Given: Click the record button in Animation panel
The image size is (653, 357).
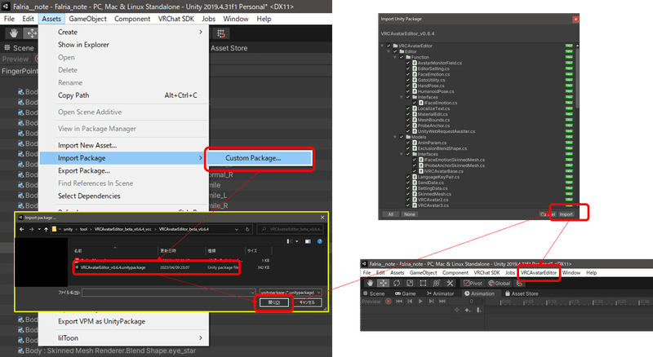Looking at the screenshot, I should [x=389, y=302].
